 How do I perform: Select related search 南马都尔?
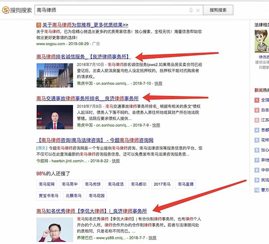[139, 184]
